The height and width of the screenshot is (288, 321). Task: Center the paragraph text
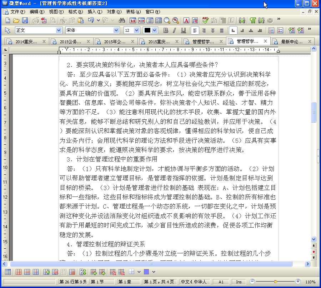[x=213, y=30]
